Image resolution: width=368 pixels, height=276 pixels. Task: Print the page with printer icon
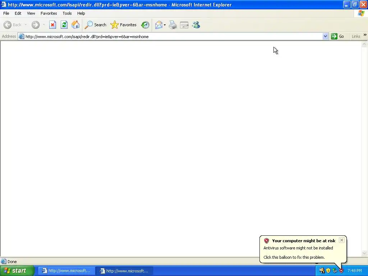(173, 25)
